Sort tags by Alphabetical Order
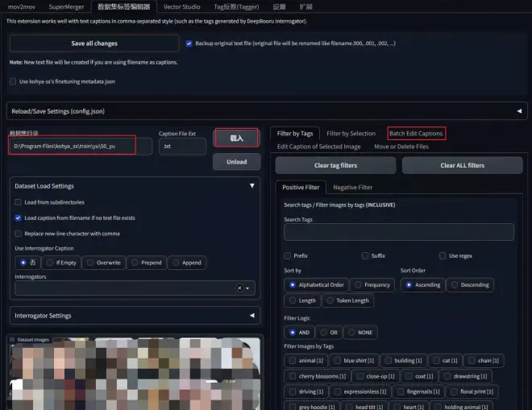This screenshot has height=410, width=532. point(317,285)
